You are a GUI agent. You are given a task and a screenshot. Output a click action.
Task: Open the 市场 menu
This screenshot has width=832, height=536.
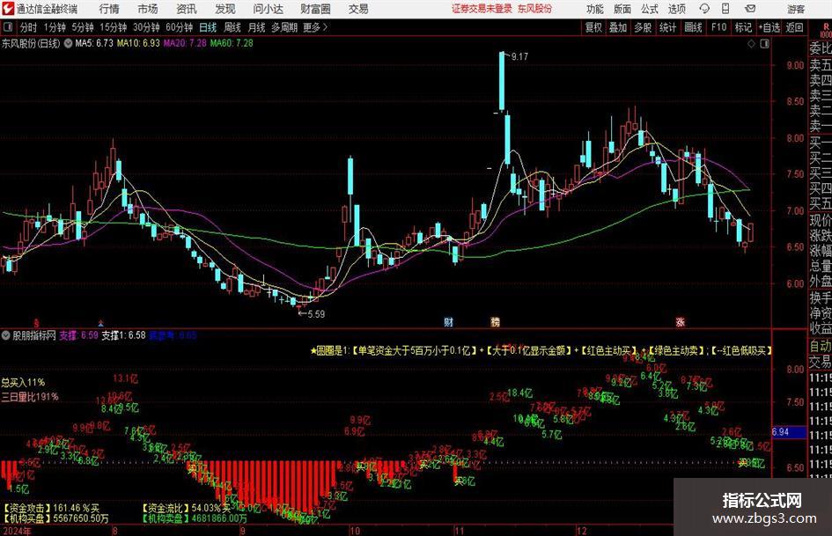[x=148, y=9]
